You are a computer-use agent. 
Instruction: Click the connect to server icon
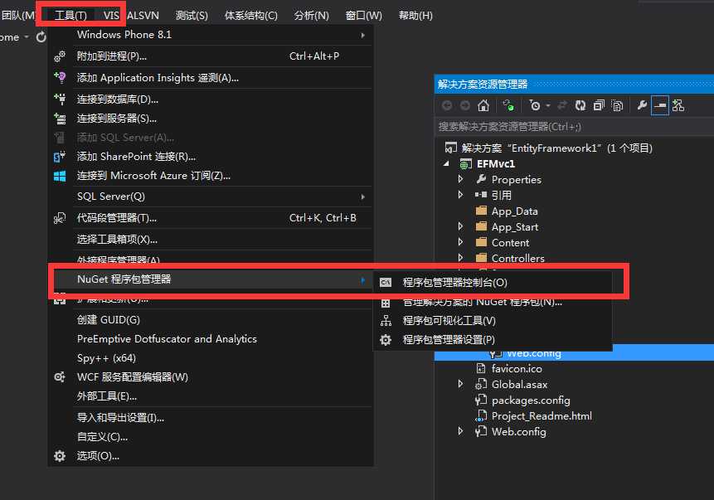click(60, 119)
